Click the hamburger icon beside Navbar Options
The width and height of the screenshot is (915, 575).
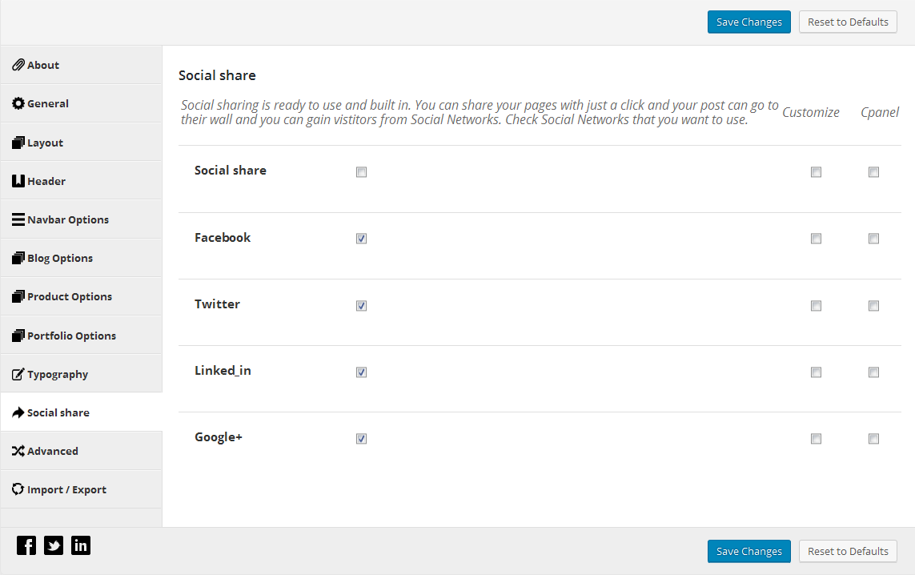tap(18, 219)
